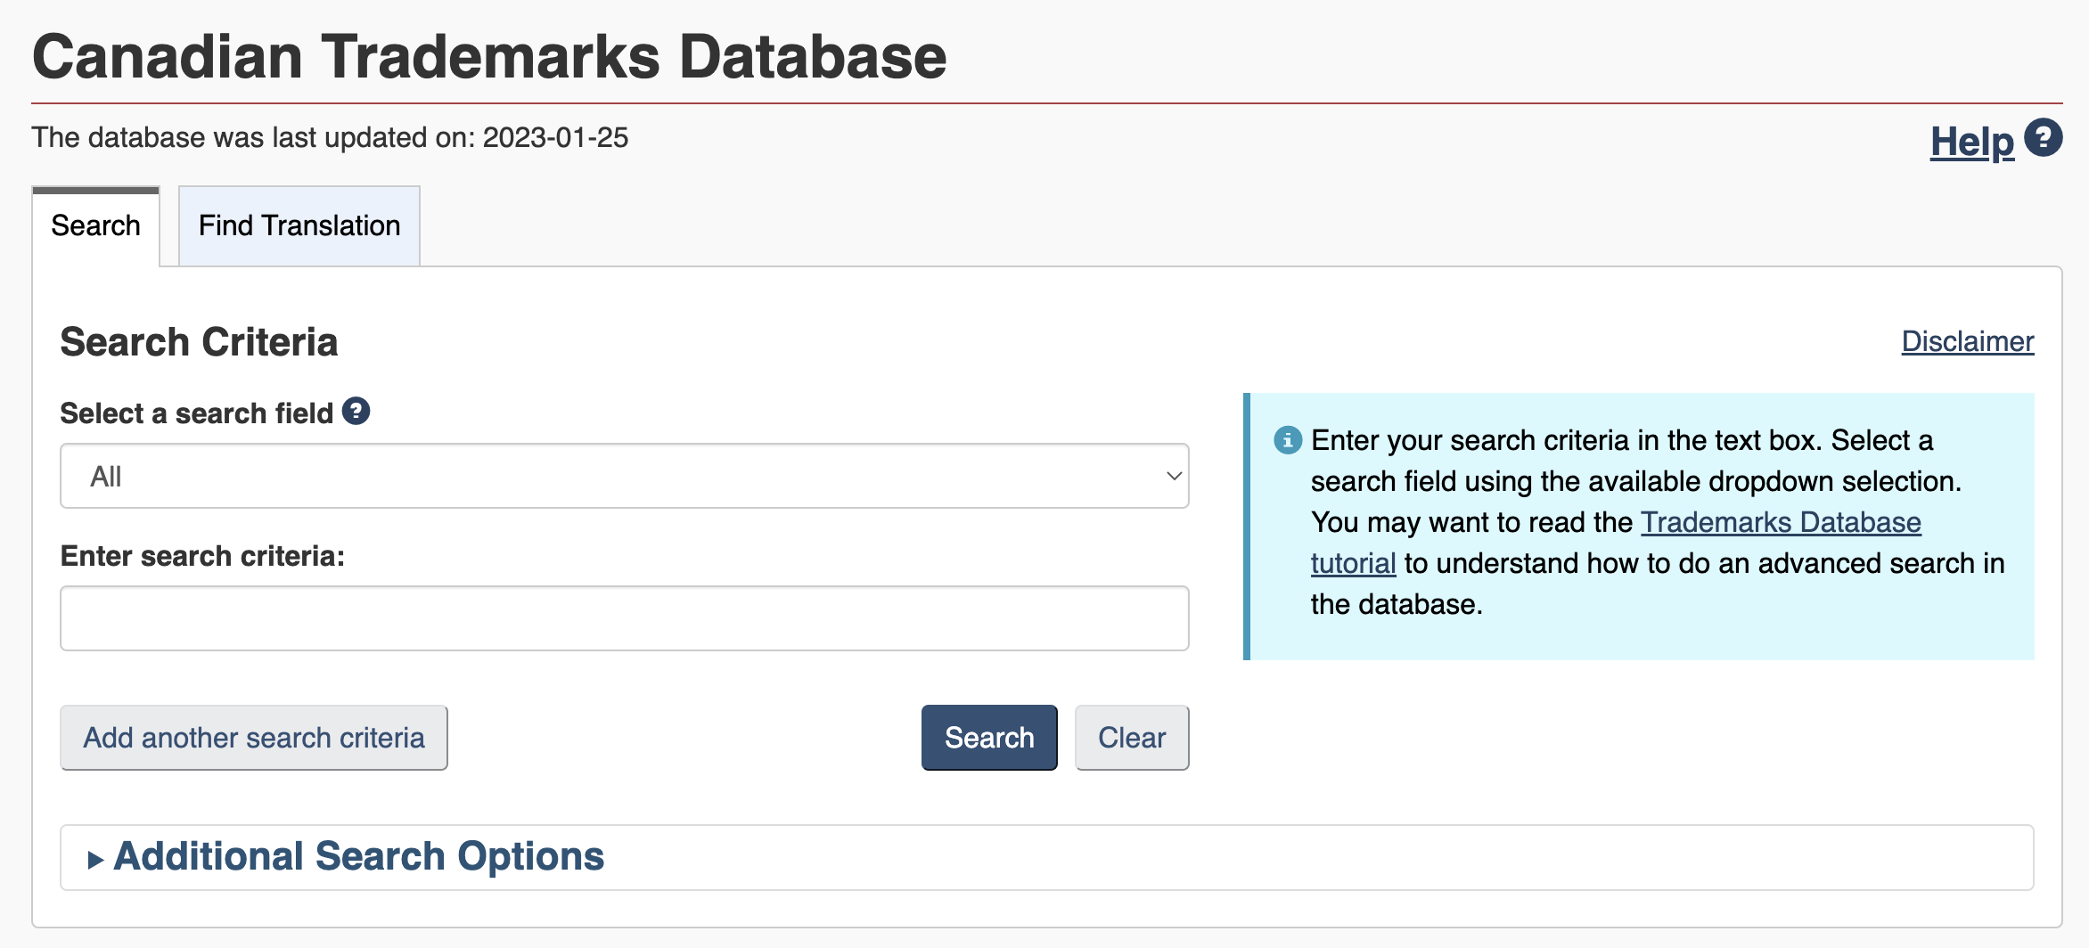Click the Enter search criteria text box

(625, 618)
